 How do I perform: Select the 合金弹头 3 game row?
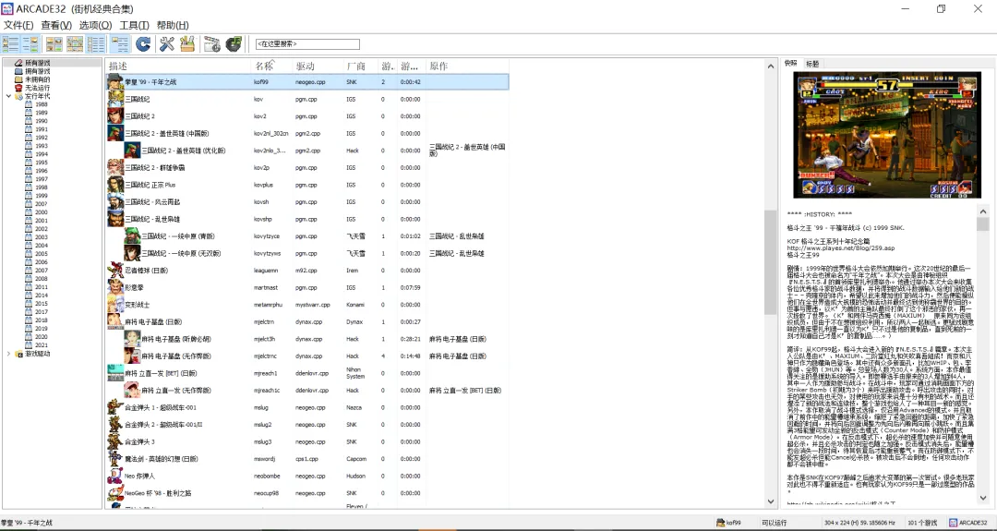pyautogui.click(x=307, y=441)
